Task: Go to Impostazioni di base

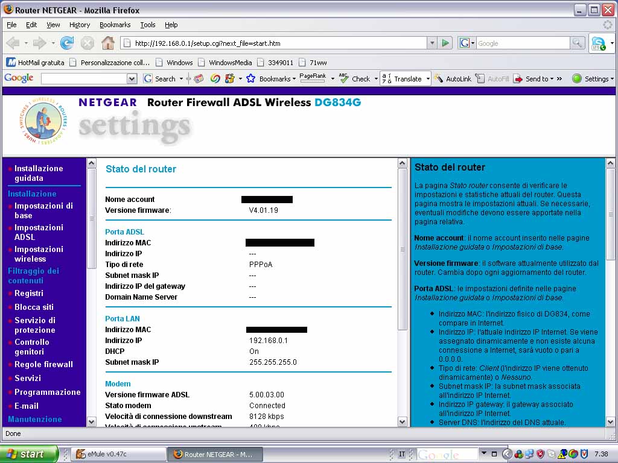Action: 43,210
